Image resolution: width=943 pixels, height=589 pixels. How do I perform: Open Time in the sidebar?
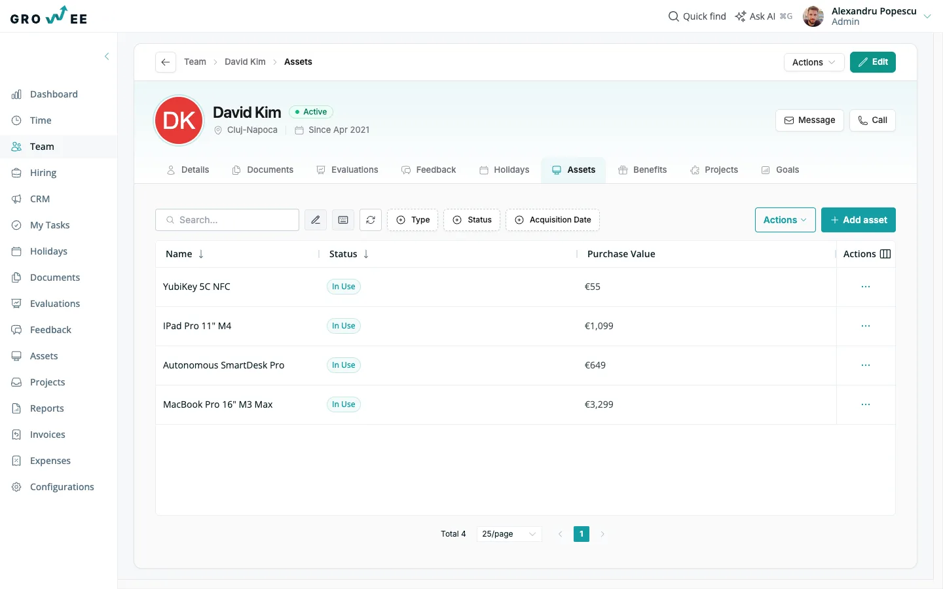tap(58, 120)
